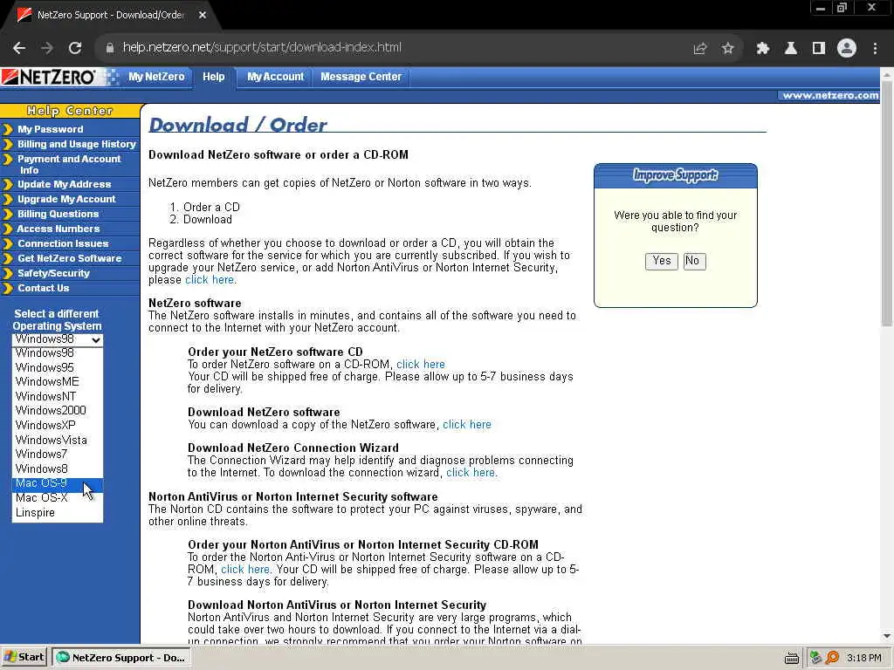Open the Billing Questions topic
Screen dimensions: 894x670
tap(58, 214)
